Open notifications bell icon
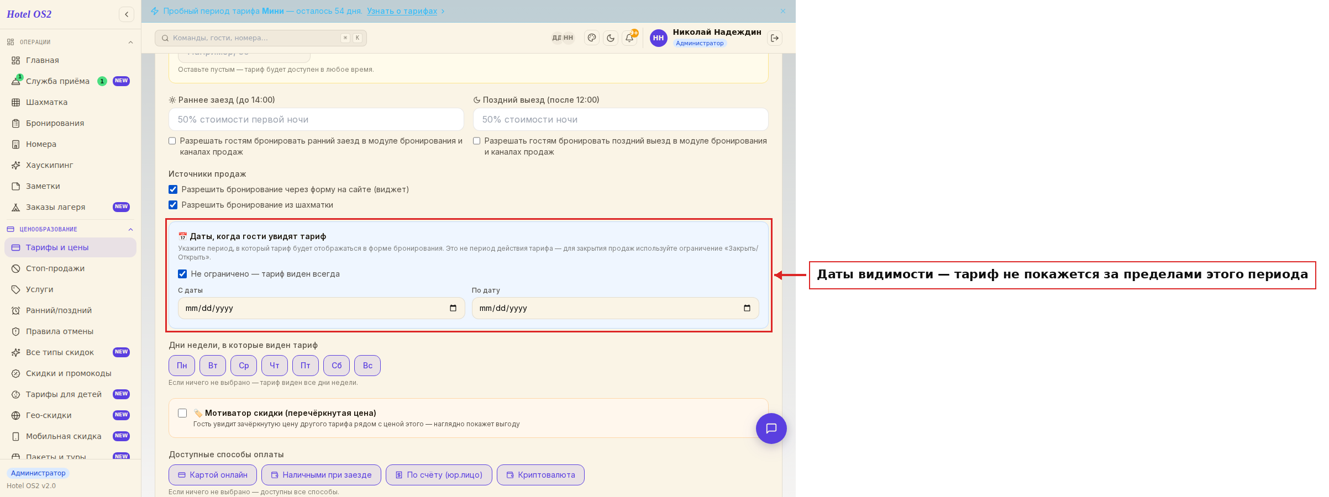This screenshot has height=497, width=1329. pos(629,38)
